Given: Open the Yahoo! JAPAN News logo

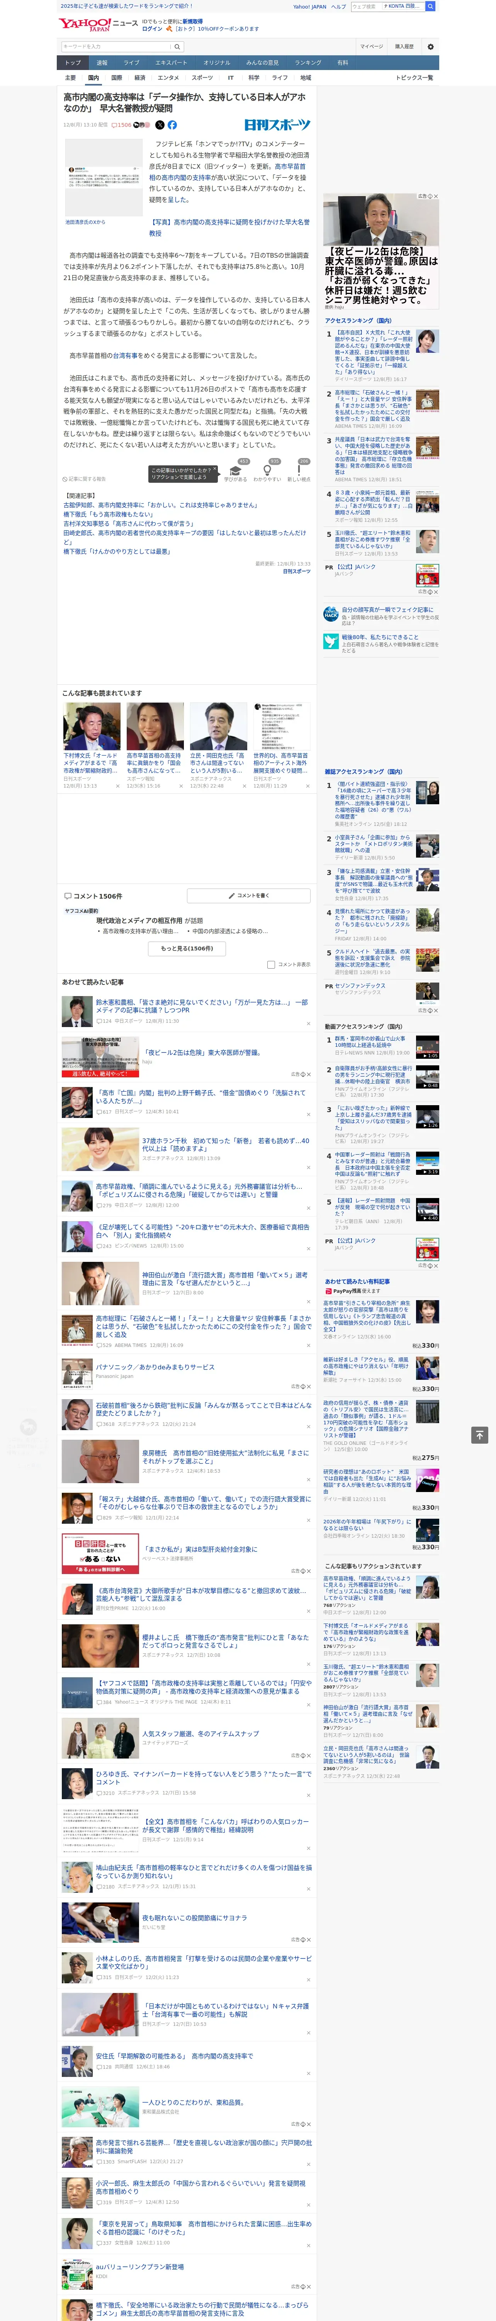Looking at the screenshot, I should [x=98, y=24].
